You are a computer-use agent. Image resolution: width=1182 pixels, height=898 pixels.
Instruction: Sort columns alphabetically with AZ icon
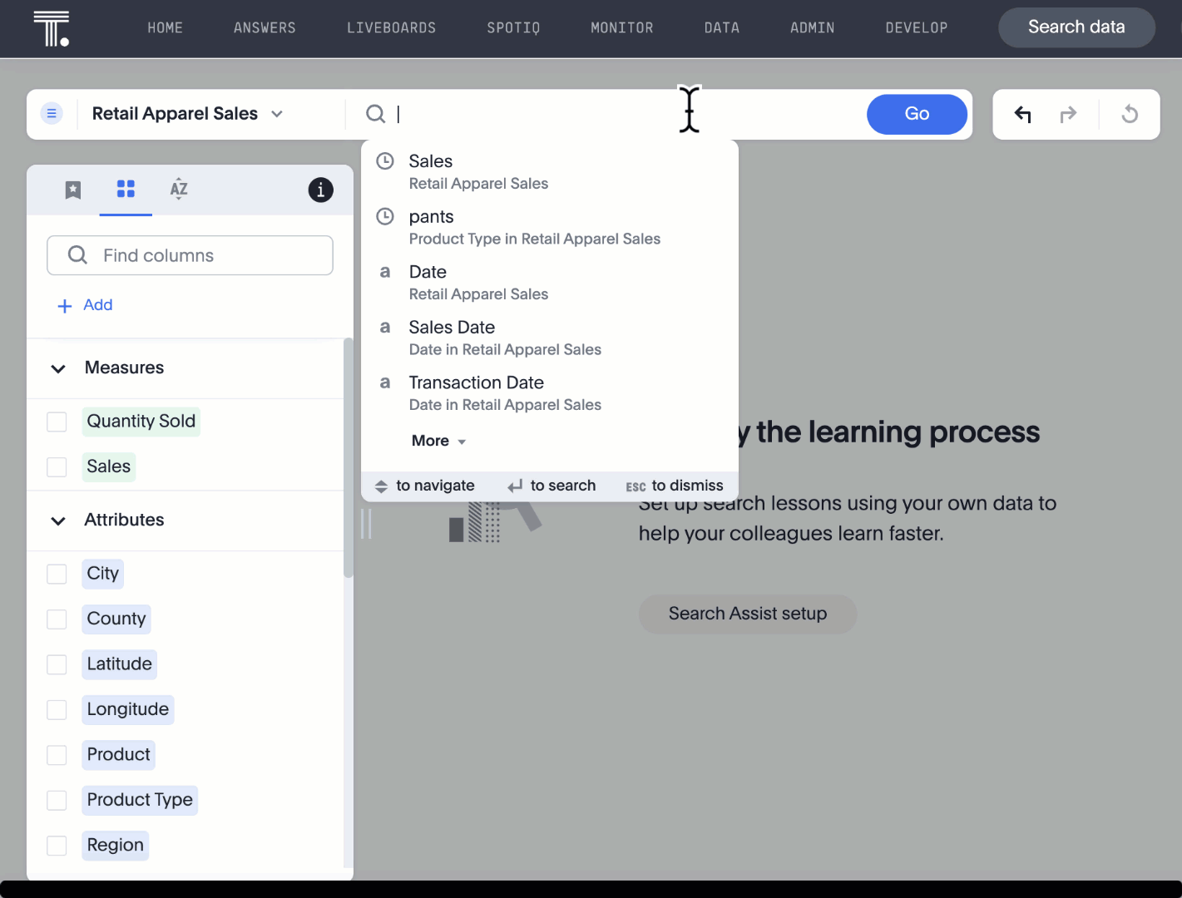(179, 190)
